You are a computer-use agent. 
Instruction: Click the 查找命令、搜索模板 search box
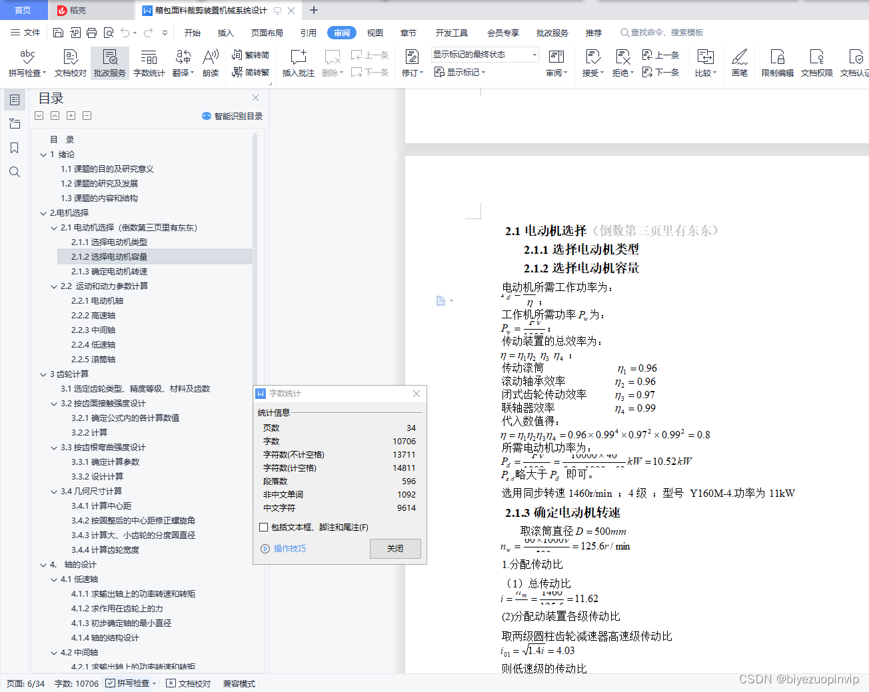pyautogui.click(x=662, y=33)
